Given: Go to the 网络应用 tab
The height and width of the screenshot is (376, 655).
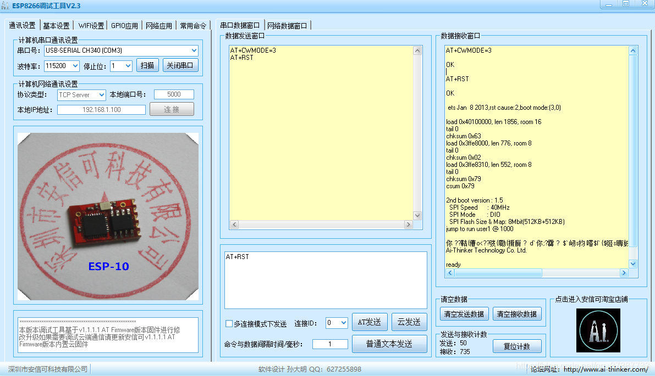Looking at the screenshot, I should pyautogui.click(x=159, y=26).
